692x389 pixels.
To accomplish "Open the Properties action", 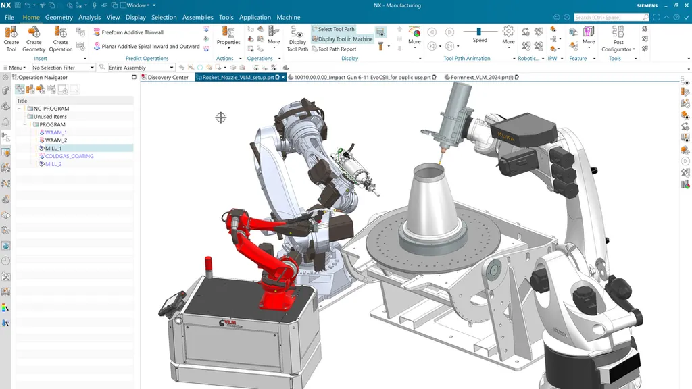I will 228,36.
